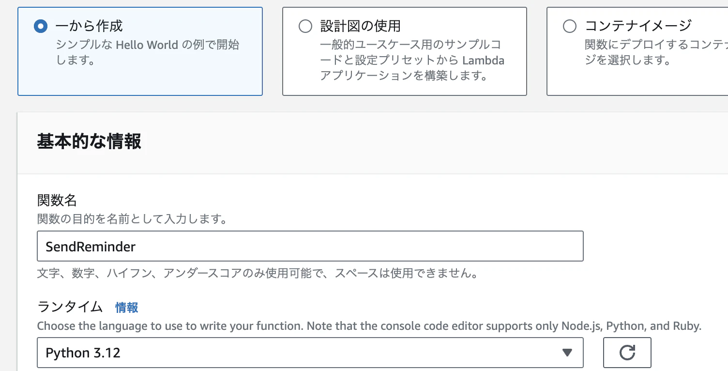
Task: Click the naming rules hint below the function name
Action: (258, 274)
